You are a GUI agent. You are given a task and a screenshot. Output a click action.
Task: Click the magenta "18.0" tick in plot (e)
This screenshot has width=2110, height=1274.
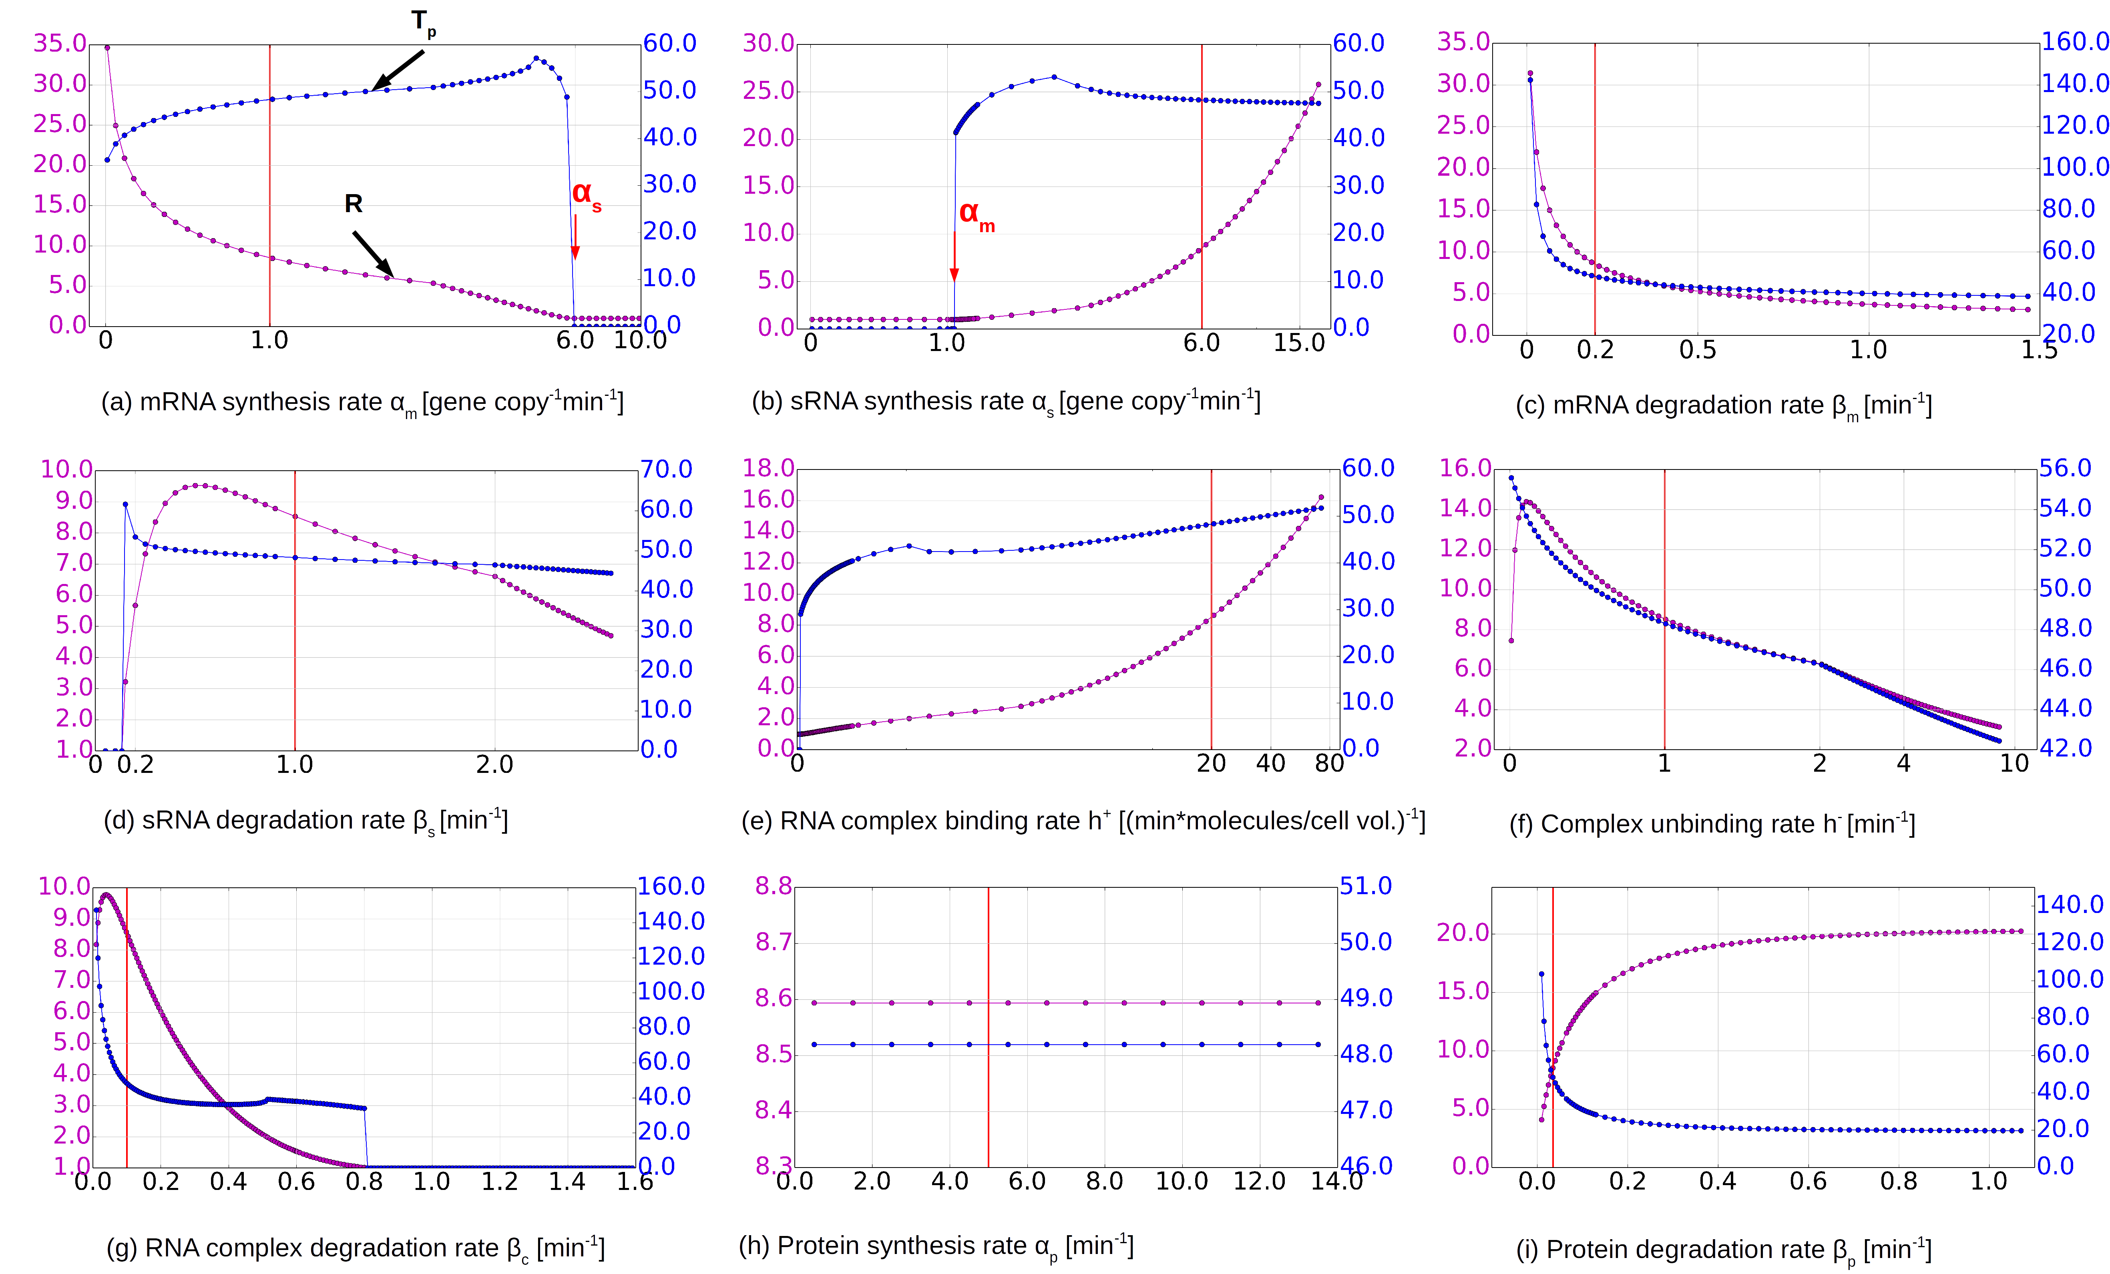pos(769,468)
